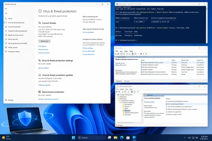Open Home in the Windows Security sidebar

coord(9,18)
